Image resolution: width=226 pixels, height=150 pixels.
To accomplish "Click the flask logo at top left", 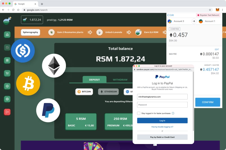I will (7, 21).
